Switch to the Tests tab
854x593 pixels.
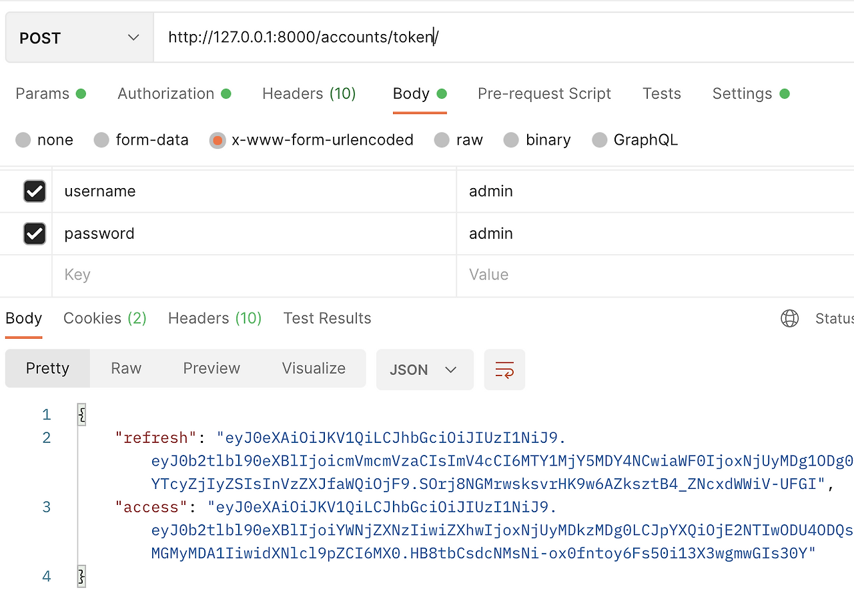(x=661, y=93)
